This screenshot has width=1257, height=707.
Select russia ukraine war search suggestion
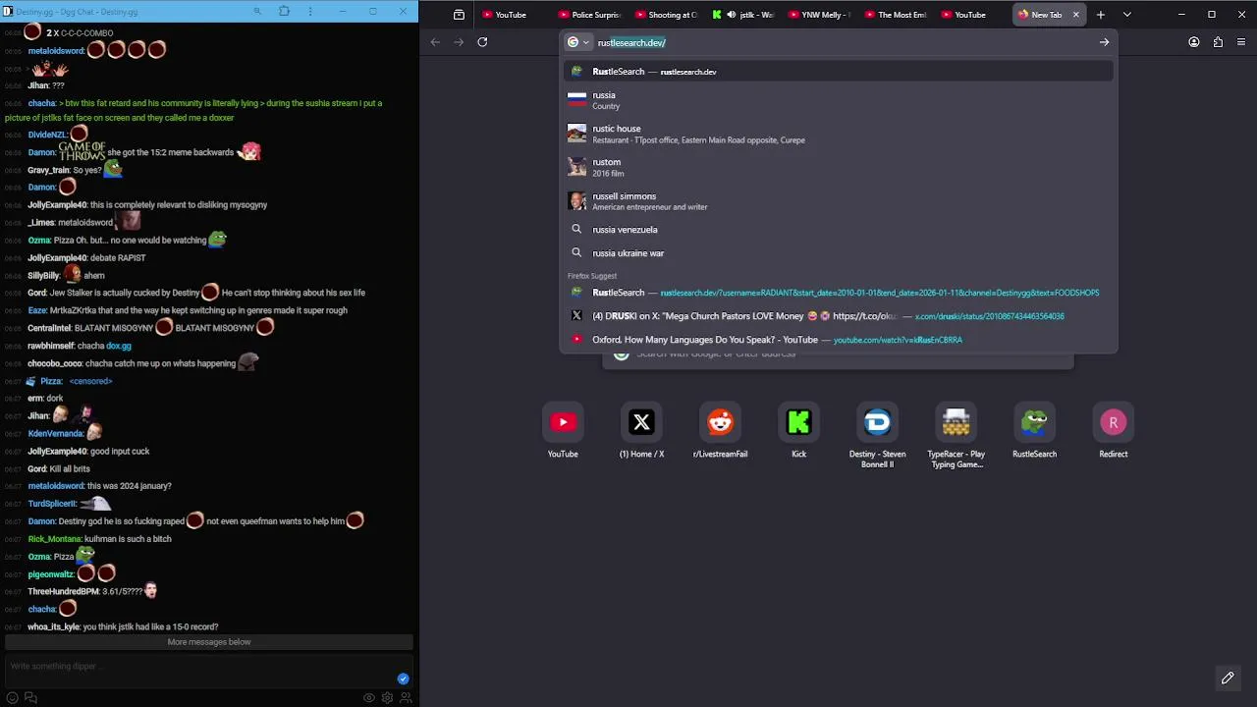tap(839, 253)
